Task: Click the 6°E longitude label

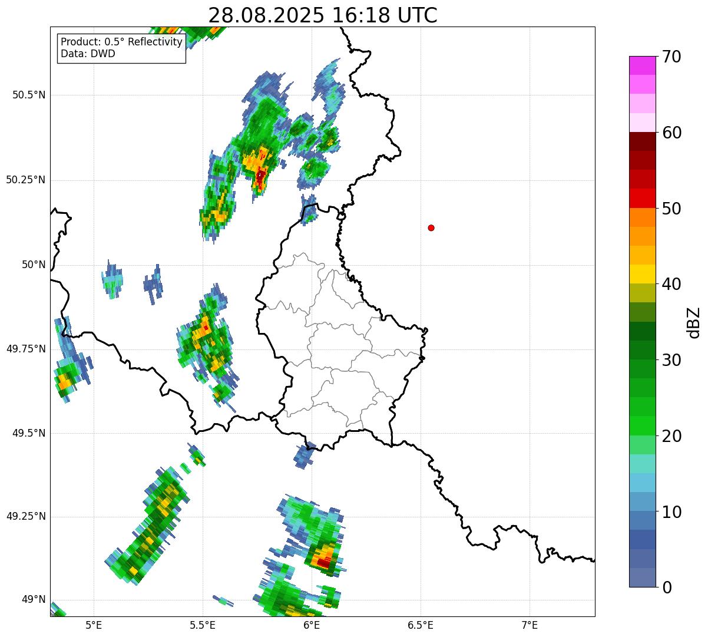Action: click(312, 625)
